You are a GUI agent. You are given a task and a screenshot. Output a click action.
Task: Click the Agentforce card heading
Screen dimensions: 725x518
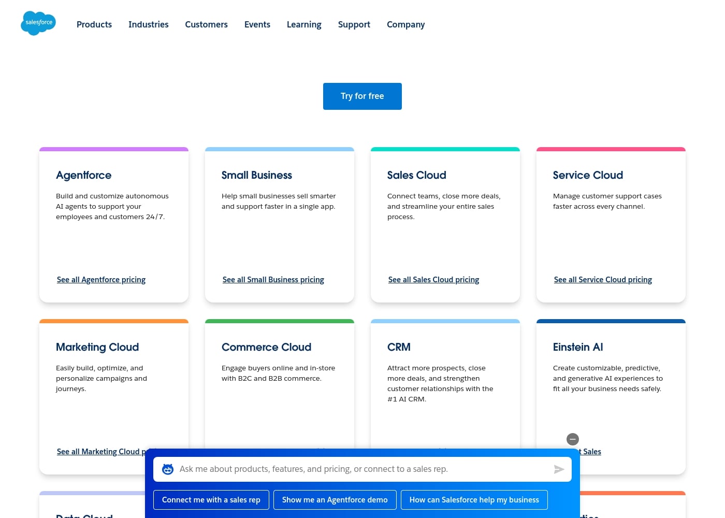point(84,175)
